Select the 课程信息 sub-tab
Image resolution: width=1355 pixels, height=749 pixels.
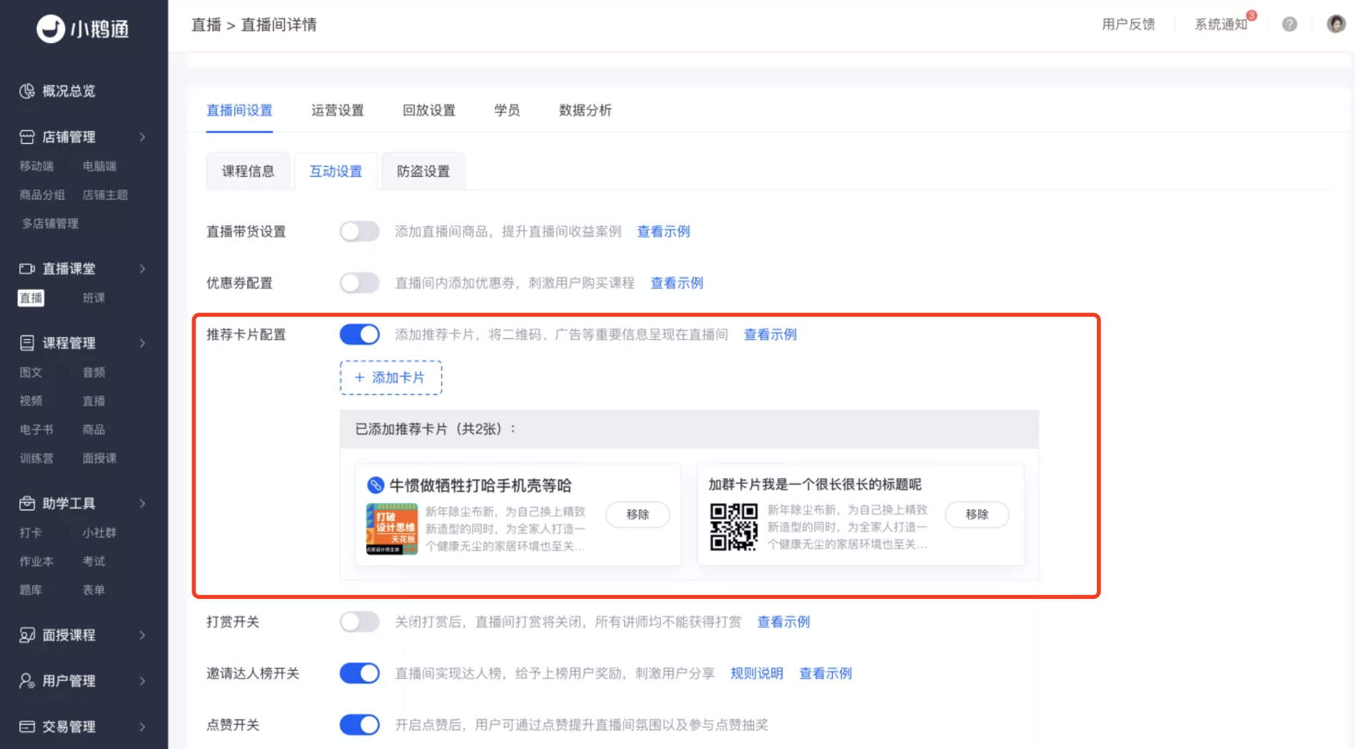click(x=248, y=171)
